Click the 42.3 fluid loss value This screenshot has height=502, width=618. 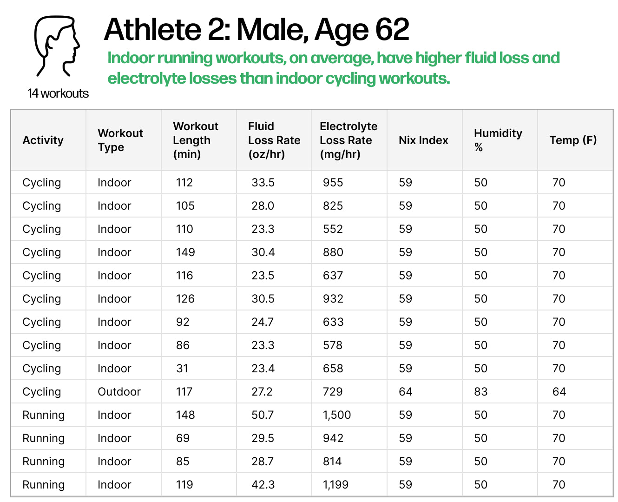[263, 485]
